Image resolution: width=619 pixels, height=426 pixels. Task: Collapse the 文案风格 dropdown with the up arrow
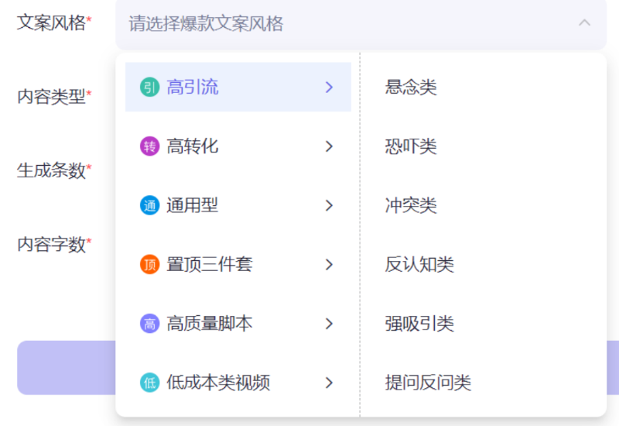[584, 23]
